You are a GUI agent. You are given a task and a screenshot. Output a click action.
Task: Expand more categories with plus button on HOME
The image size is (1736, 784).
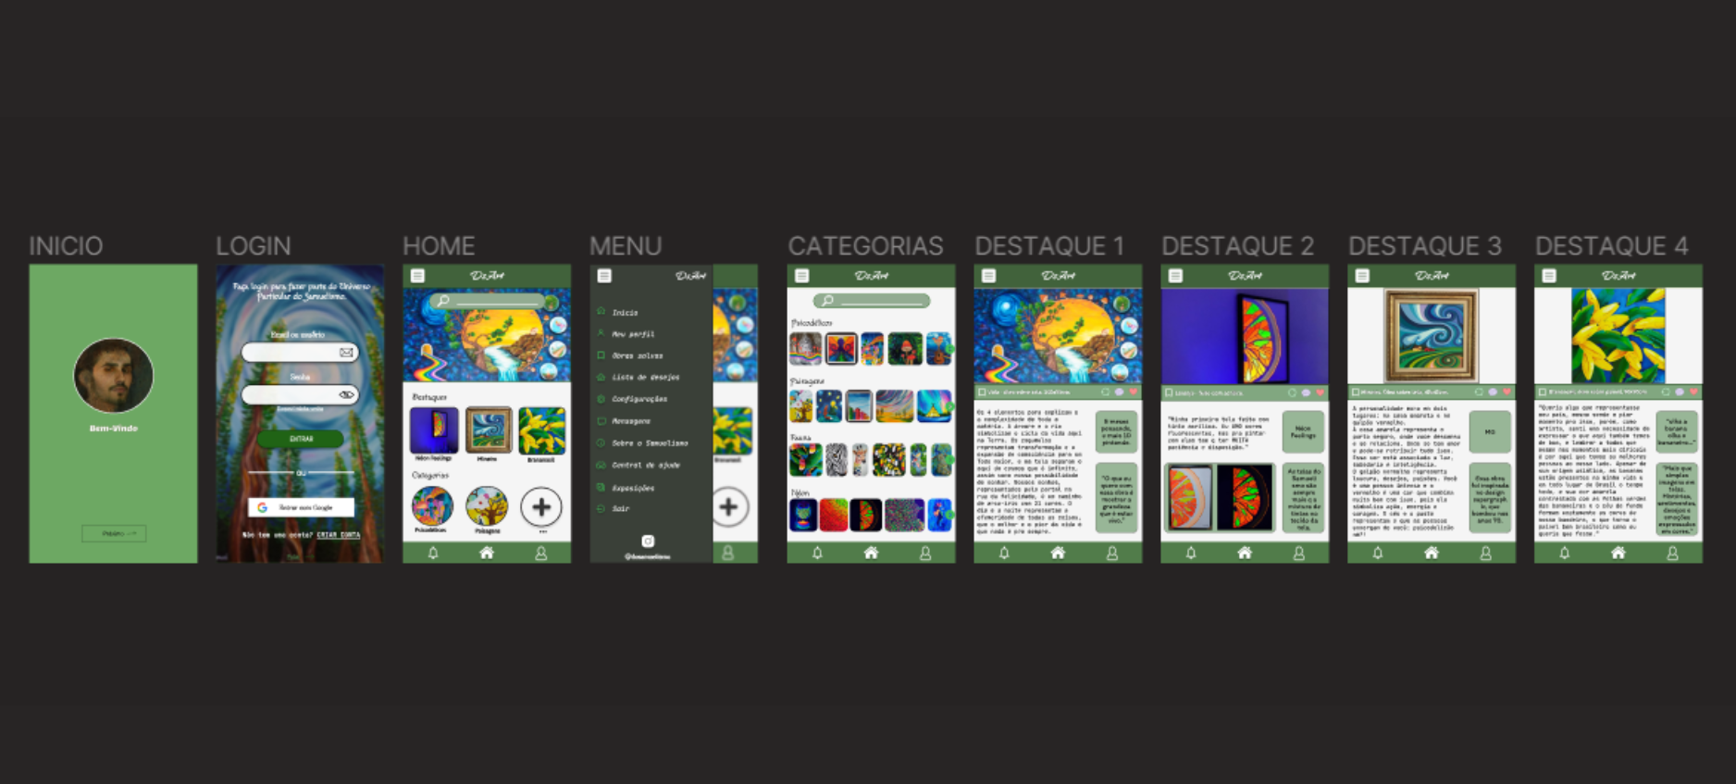[541, 507]
